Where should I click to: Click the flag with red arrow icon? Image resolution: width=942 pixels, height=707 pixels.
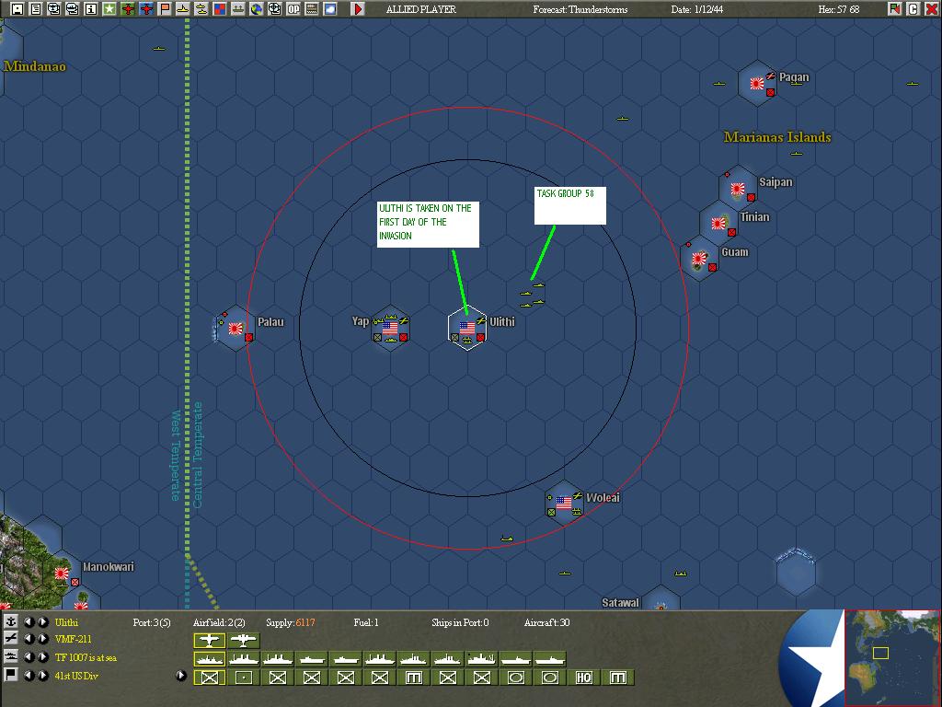click(895, 9)
